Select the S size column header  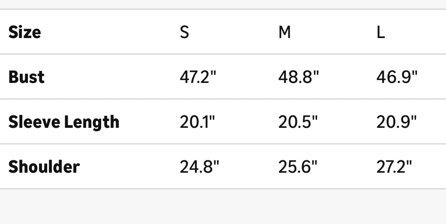[184, 32]
